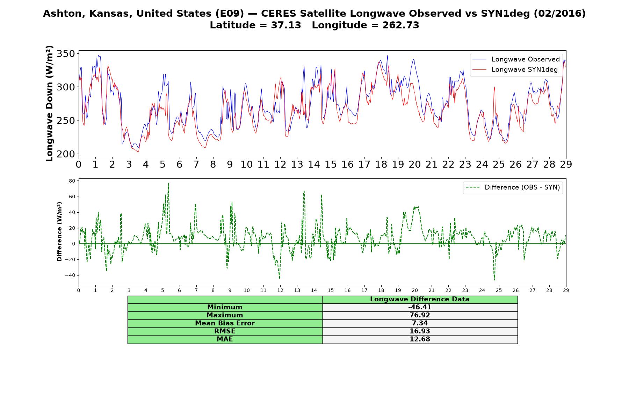Click the Mean Bias Error label cell
The width and height of the screenshot is (629, 419).
pos(225,323)
